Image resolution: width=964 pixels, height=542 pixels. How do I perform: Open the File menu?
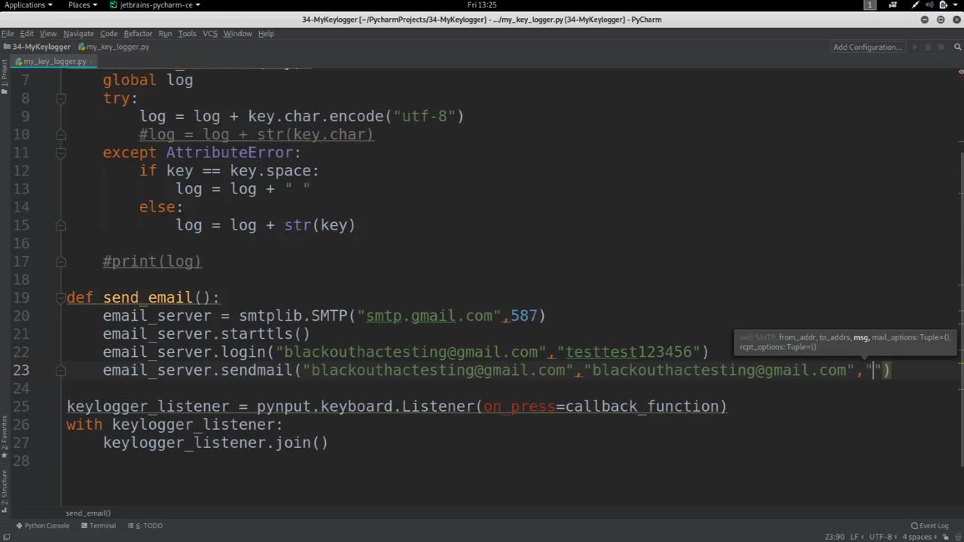8,33
